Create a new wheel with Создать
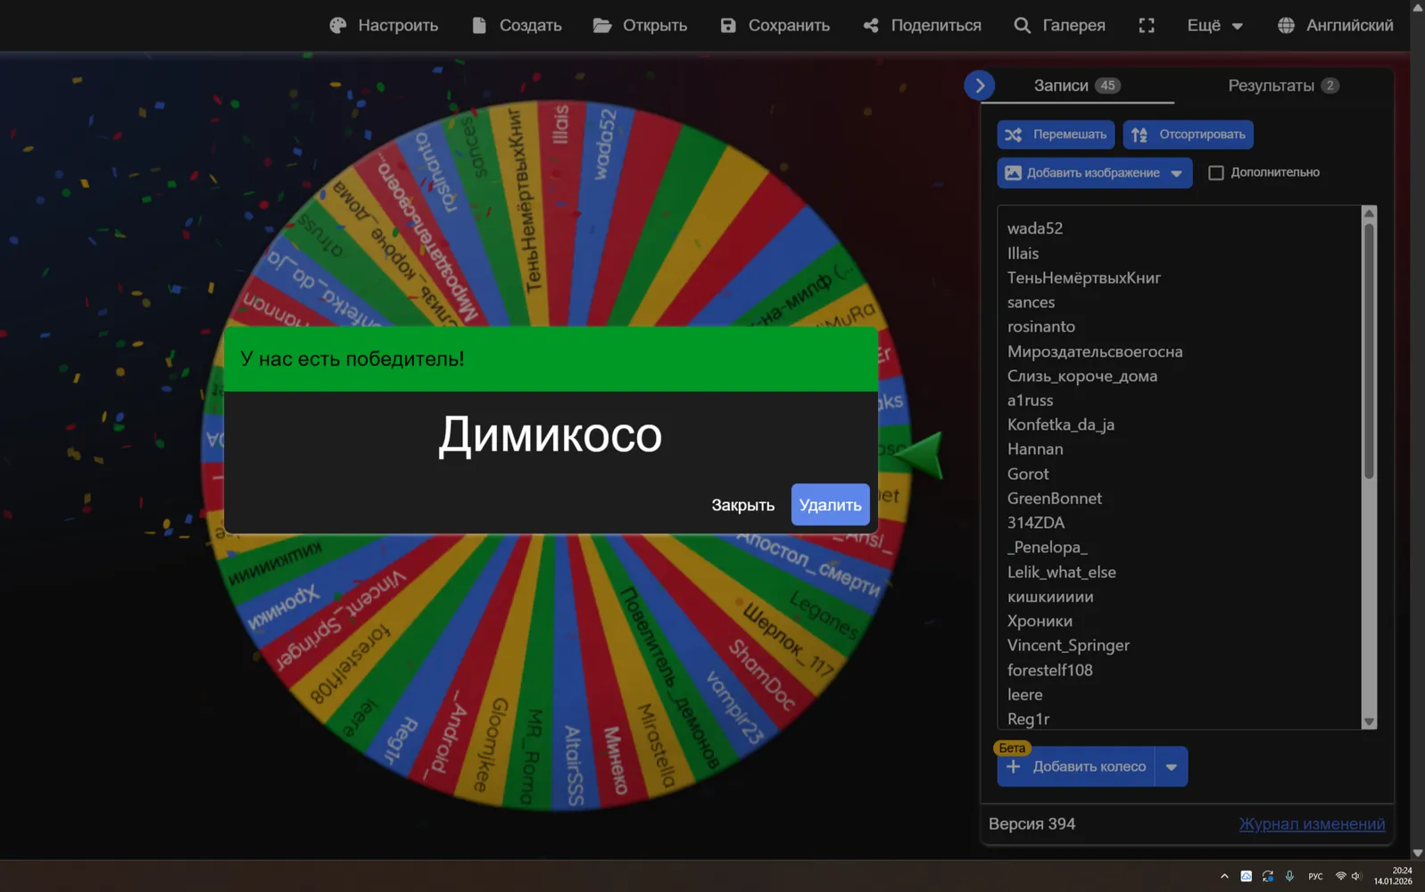The height and width of the screenshot is (892, 1425). (517, 25)
